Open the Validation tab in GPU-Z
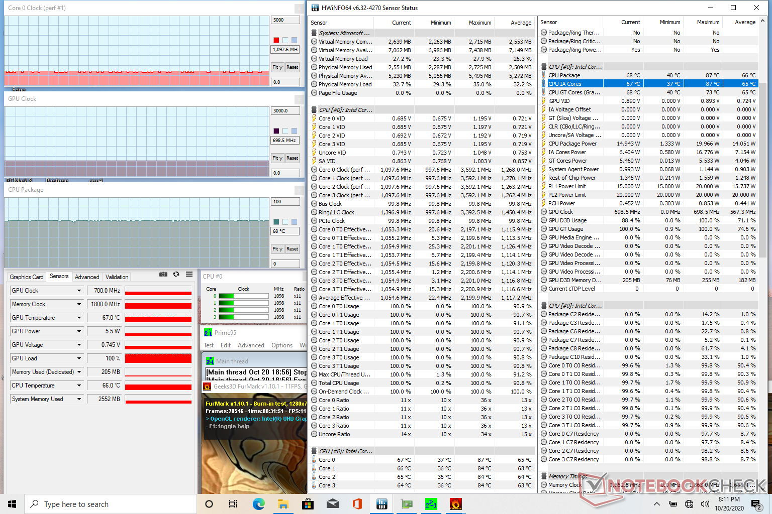The image size is (772, 514). [x=117, y=277]
